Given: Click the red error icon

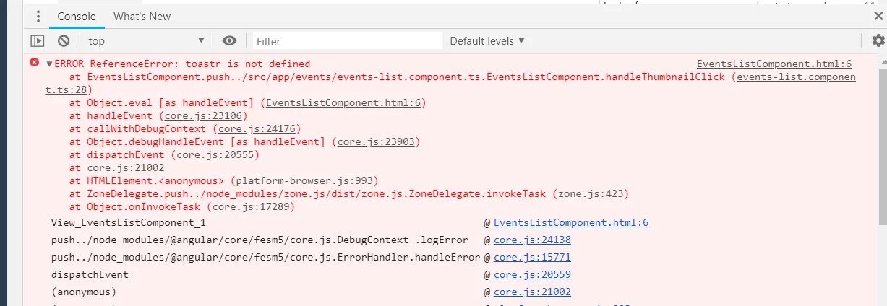Looking at the screenshot, I should click(x=34, y=64).
